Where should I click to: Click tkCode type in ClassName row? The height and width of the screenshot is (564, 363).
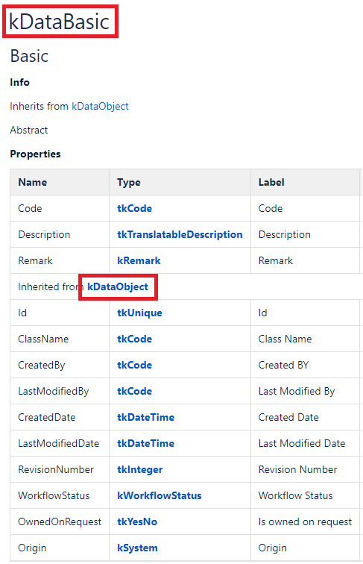[134, 339]
